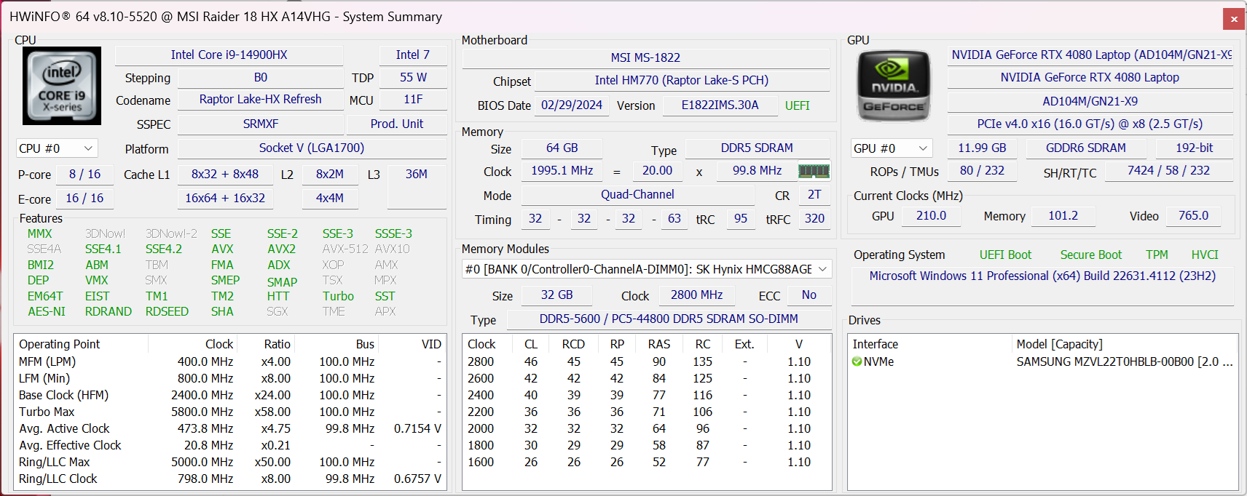Close the System Summary window
The width and height of the screenshot is (1247, 496).
[x=1234, y=19]
